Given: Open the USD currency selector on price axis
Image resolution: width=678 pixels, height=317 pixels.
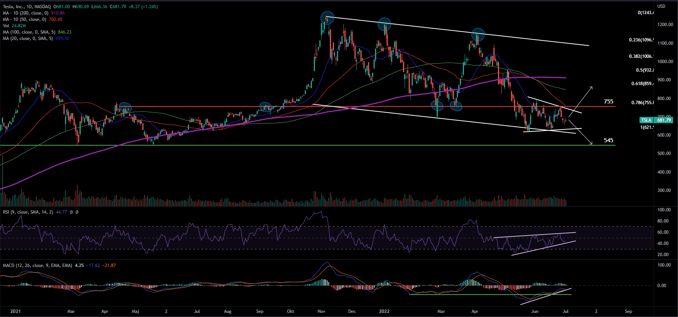Looking at the screenshot, I should pos(661,6).
